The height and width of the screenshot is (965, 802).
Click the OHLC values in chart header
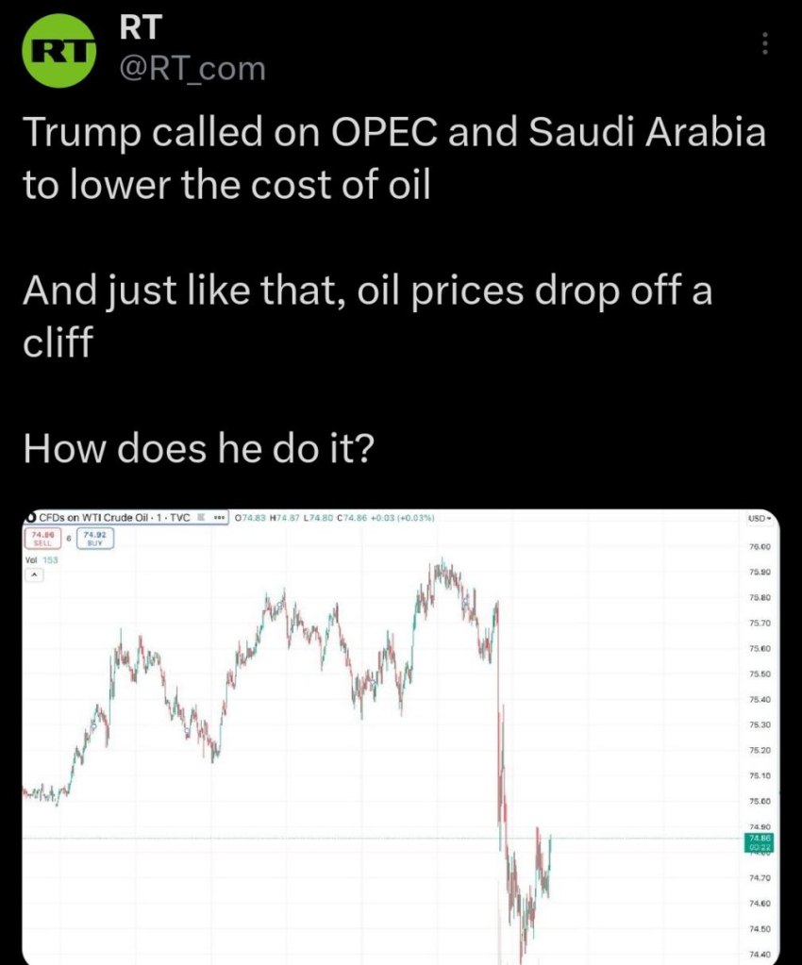tap(333, 518)
